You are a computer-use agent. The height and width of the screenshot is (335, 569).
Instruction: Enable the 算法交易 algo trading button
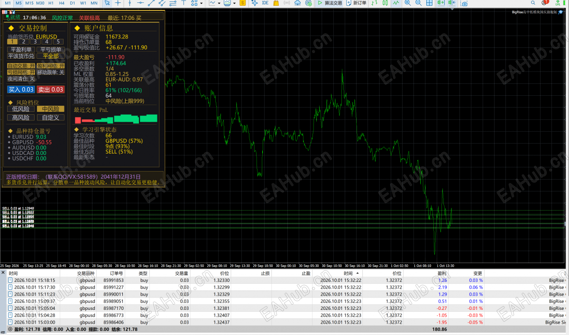tap(330, 3)
